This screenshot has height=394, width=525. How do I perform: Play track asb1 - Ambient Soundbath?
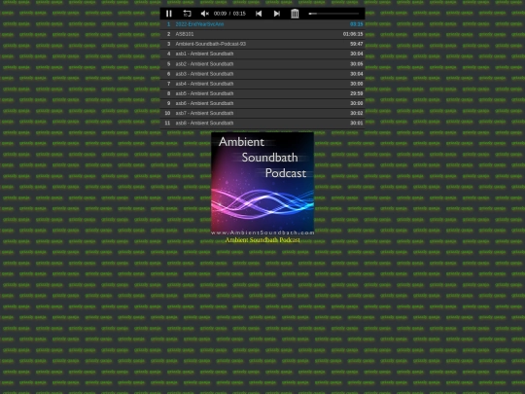(262, 54)
